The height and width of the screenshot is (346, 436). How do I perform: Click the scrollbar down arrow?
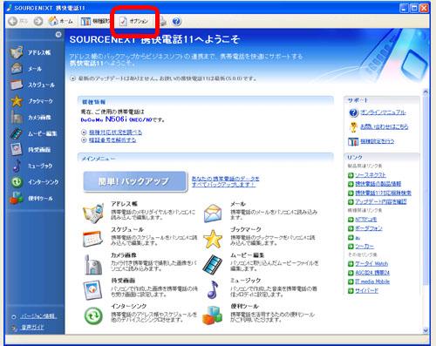click(x=426, y=330)
